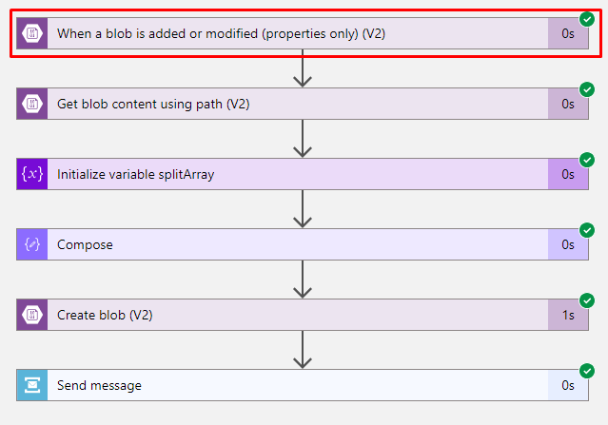Click the Get blob content storage icon
The image size is (608, 425).
coord(32,104)
